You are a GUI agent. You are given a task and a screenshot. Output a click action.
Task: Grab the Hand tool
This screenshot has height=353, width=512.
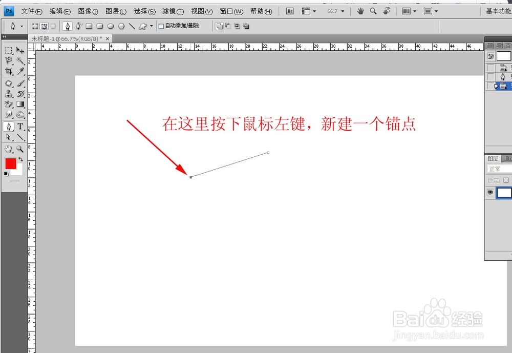(x=7, y=149)
